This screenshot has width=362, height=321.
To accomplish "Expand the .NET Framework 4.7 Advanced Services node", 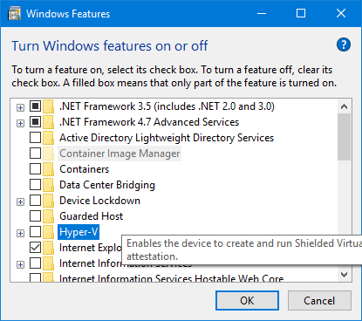I will point(20,123).
